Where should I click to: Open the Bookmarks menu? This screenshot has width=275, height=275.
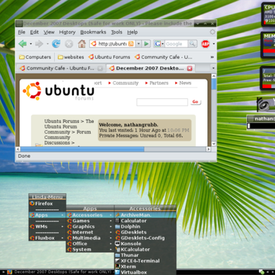(93, 32)
